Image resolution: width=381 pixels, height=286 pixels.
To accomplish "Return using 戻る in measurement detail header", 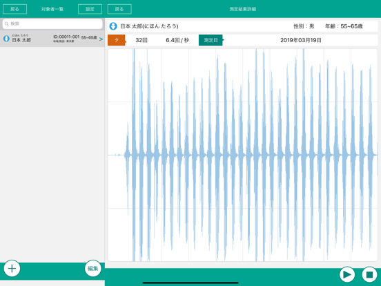I will [119, 9].
